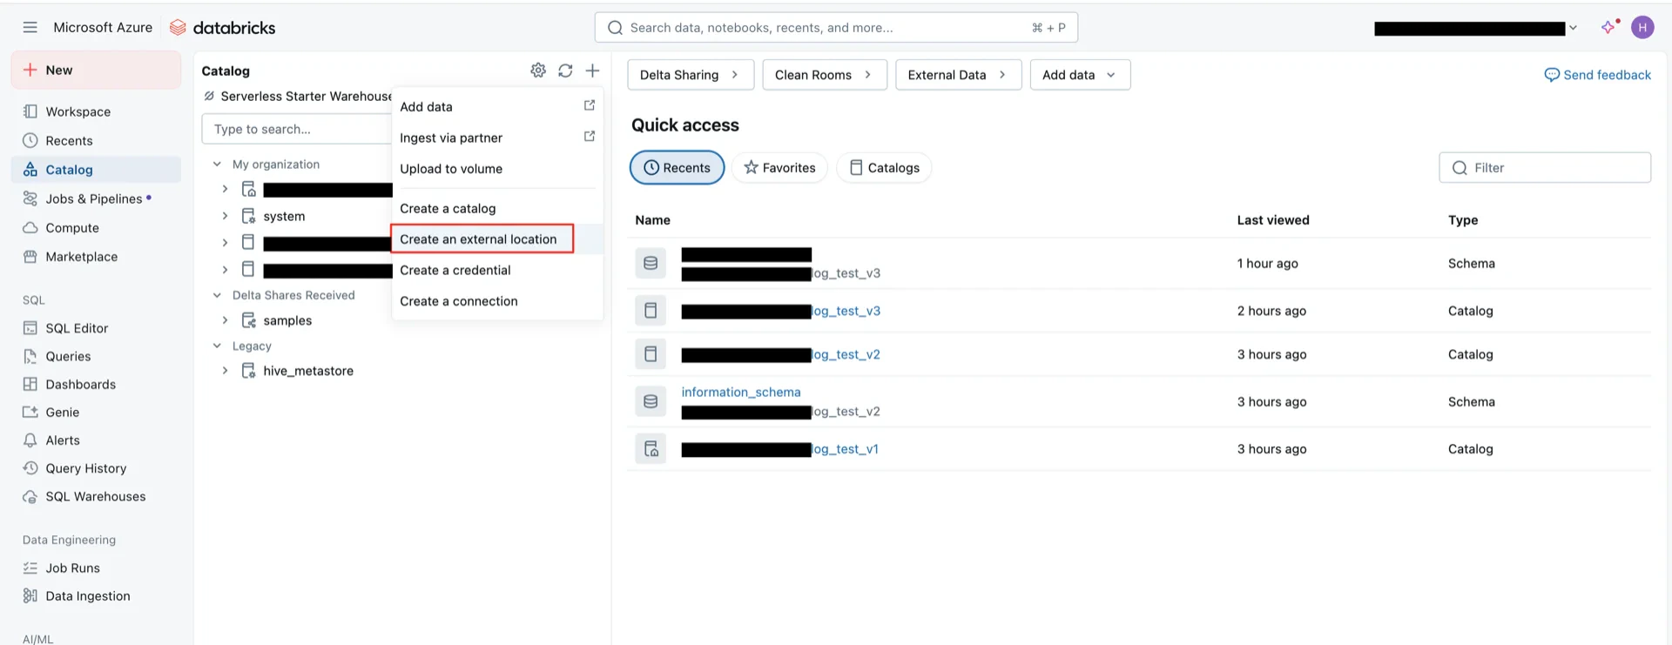Open External Data
Image resolution: width=1672 pixels, height=645 pixels.
[958, 75]
